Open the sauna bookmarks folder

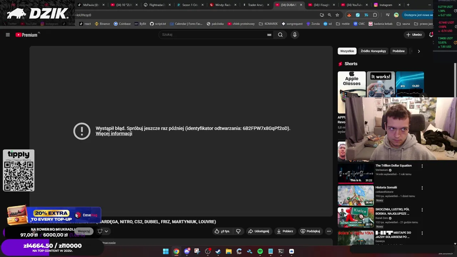[x=403, y=24]
